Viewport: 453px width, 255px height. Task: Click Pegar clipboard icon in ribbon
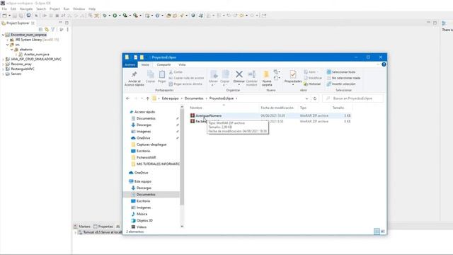tap(162, 74)
